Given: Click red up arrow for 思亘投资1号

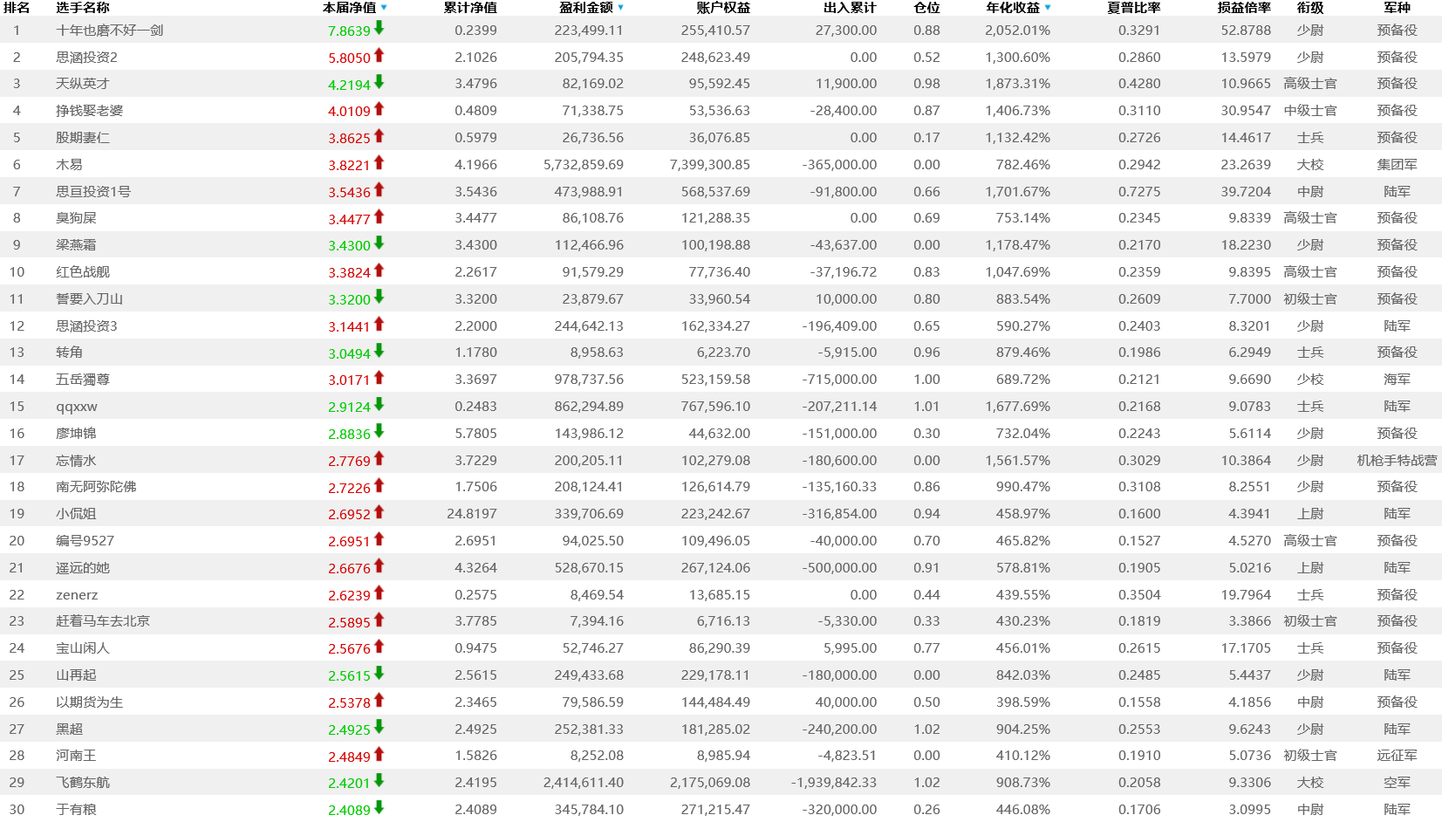Looking at the screenshot, I should point(379,189).
